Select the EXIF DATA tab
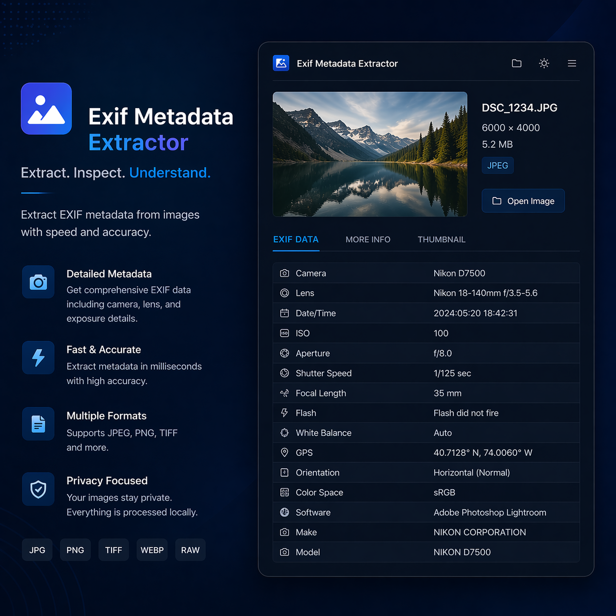 tap(296, 239)
